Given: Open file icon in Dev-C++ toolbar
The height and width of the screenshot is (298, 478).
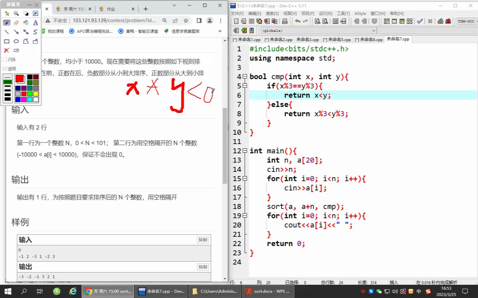Looking at the screenshot, I should click(244, 21).
